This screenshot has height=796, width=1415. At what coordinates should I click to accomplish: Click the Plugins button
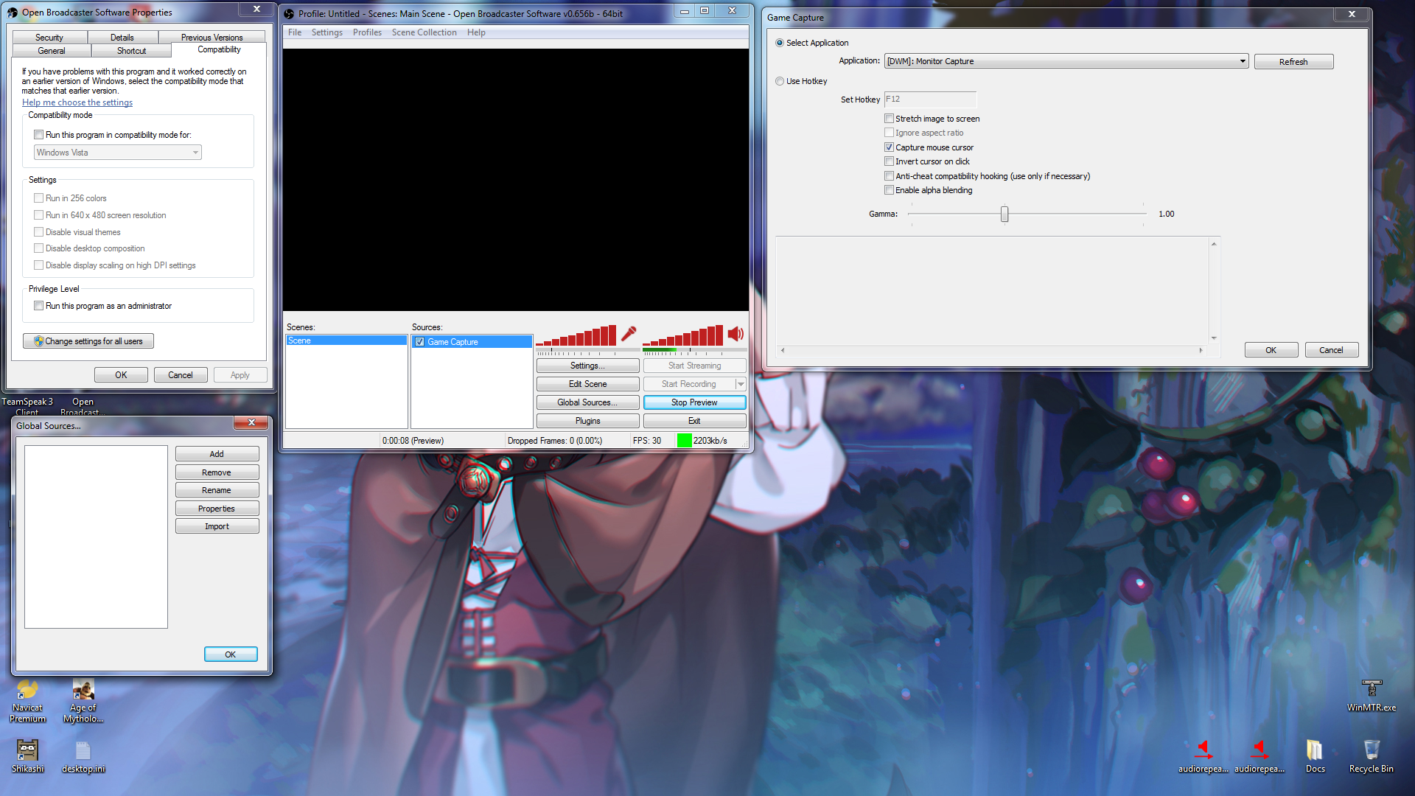tap(587, 421)
